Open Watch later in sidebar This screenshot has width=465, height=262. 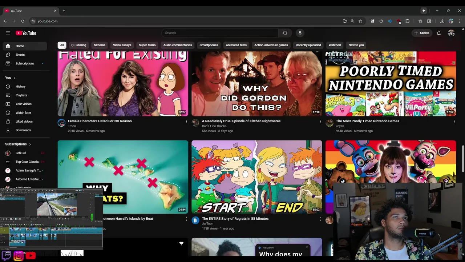25,113
